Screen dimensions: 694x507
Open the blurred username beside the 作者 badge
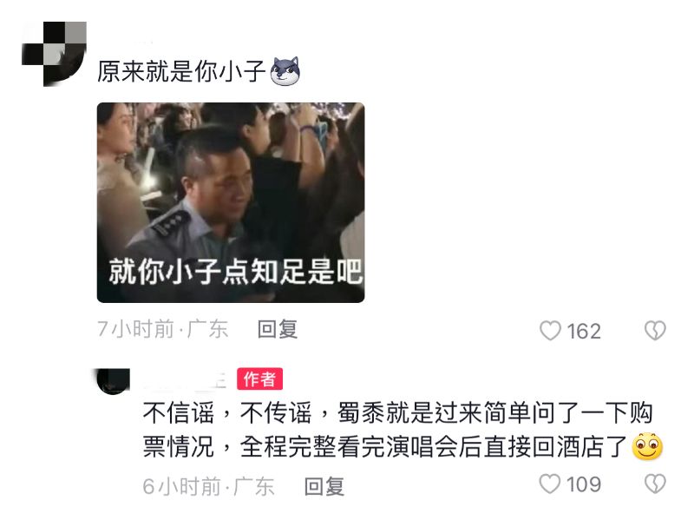pyautogui.click(x=186, y=381)
